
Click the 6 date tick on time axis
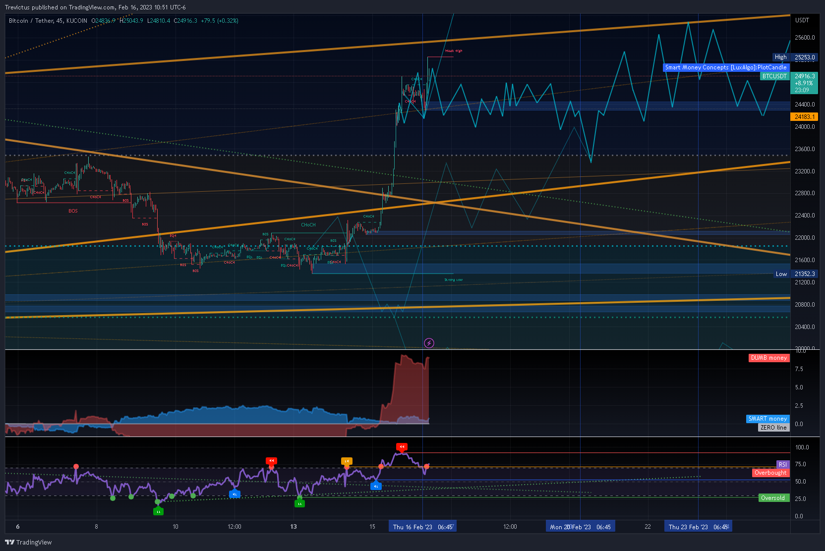coord(18,527)
